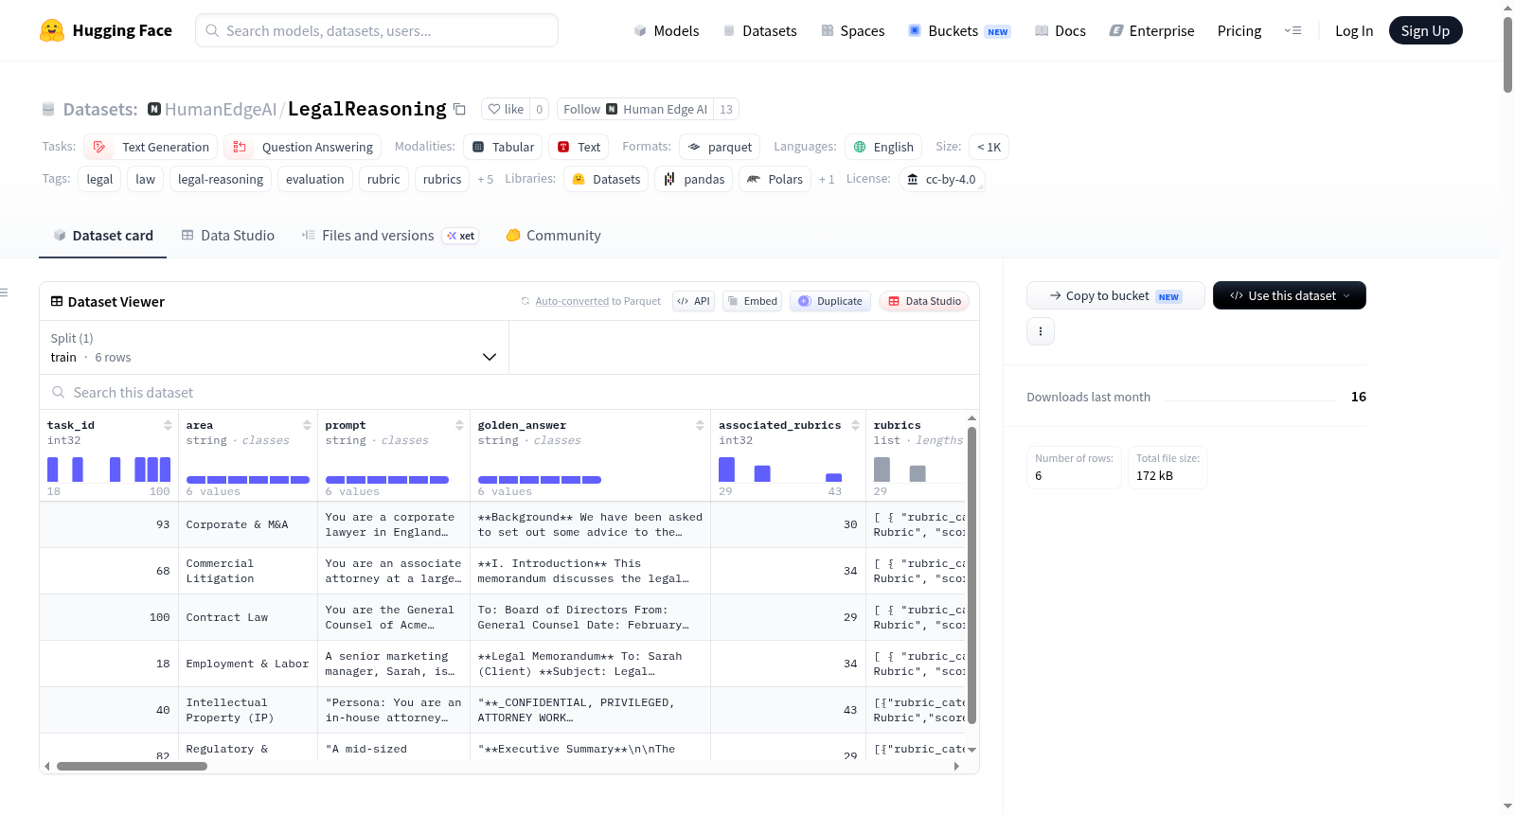Click the Log In link
The width and height of the screenshot is (1515, 815).
[x=1354, y=30]
